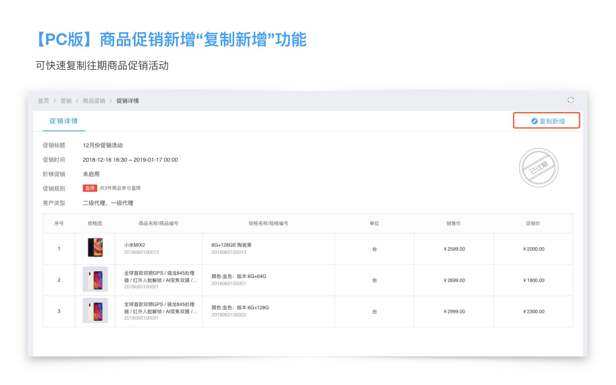Click the 序号 column header
Screen dimensions: 616x385
59,223
